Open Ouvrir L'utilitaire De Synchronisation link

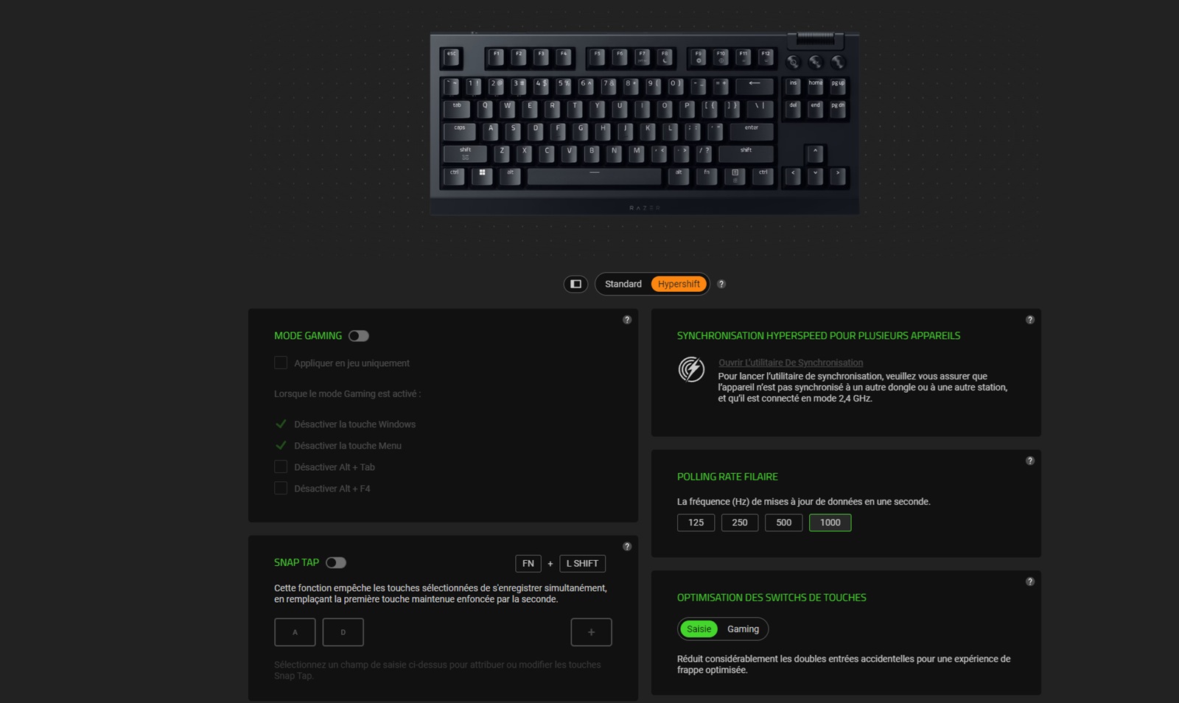[791, 363]
